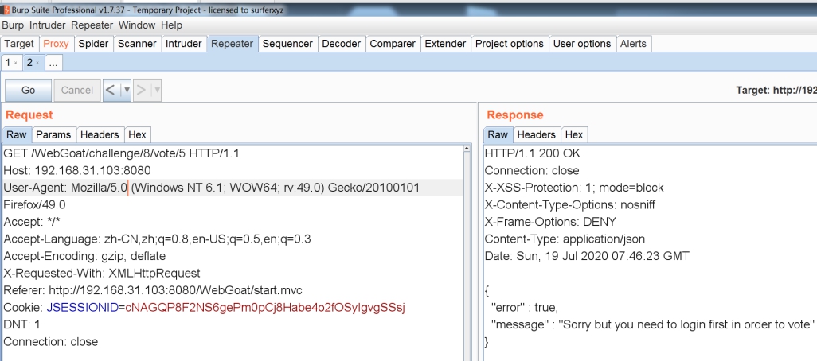Viewport: 817px width, 361px height.
Task: Click the forward arrow history button
Action: 141,90
